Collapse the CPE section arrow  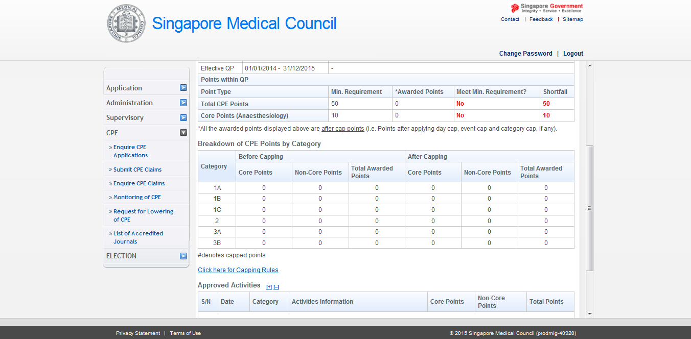tap(183, 133)
